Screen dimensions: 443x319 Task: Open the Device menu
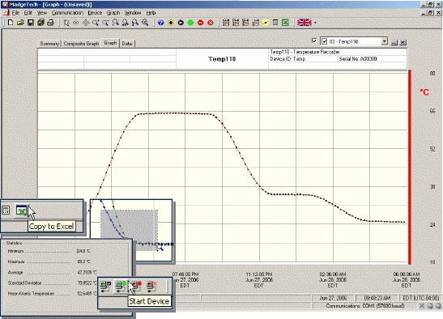point(95,13)
